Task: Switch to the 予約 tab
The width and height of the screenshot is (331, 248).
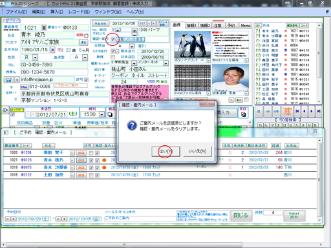Action: point(231,26)
